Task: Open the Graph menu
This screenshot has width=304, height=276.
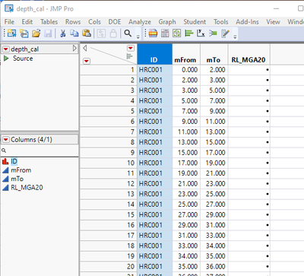Action: click(167, 22)
